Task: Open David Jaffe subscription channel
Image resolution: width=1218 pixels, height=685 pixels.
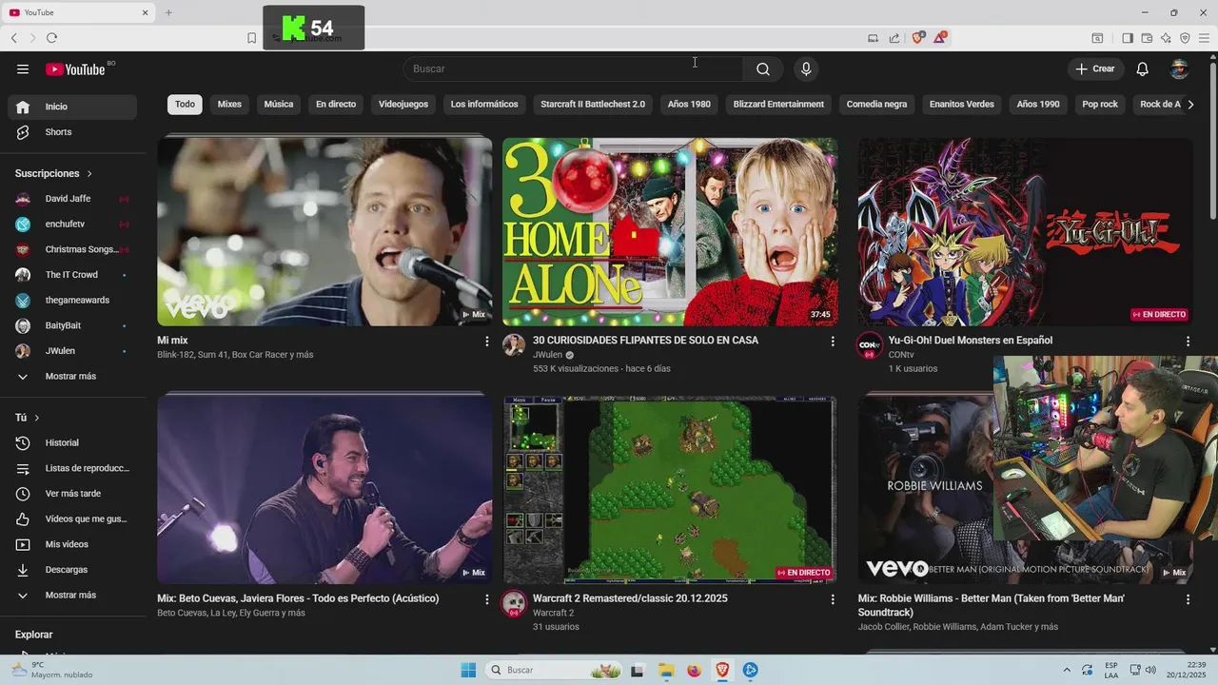Action: (x=73, y=199)
